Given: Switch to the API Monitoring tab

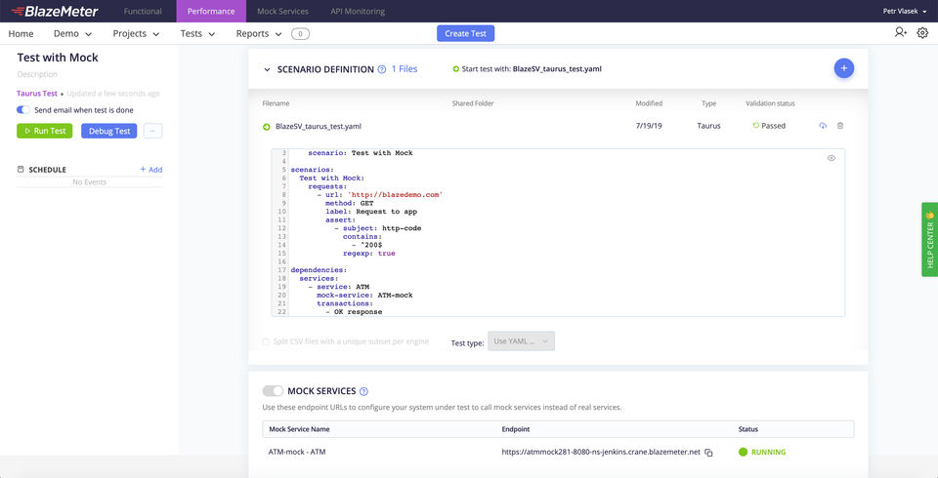Looking at the screenshot, I should click(358, 12).
